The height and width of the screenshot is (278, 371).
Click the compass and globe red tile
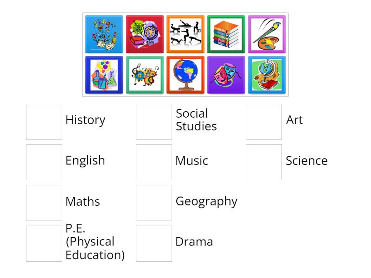(145, 34)
